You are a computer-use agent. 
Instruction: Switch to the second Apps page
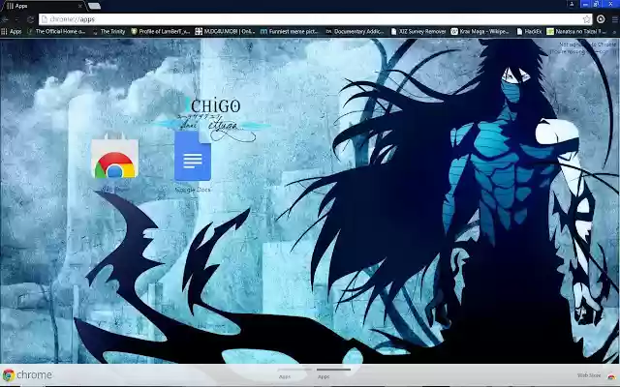[333, 373]
